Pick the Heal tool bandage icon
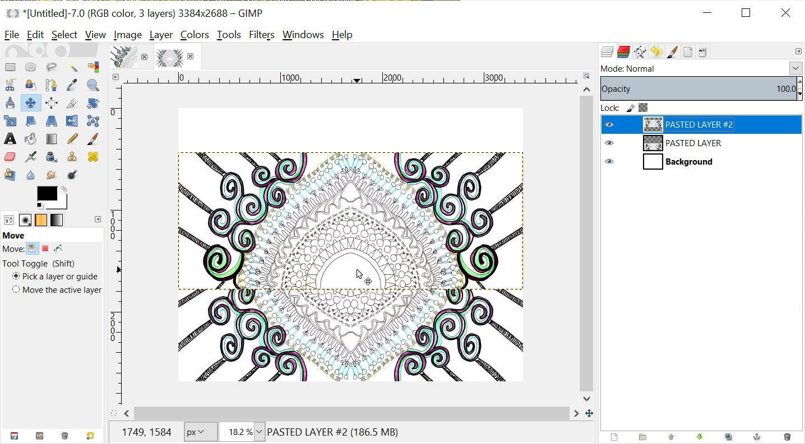Screen dimensions: 805x444 click(x=93, y=157)
